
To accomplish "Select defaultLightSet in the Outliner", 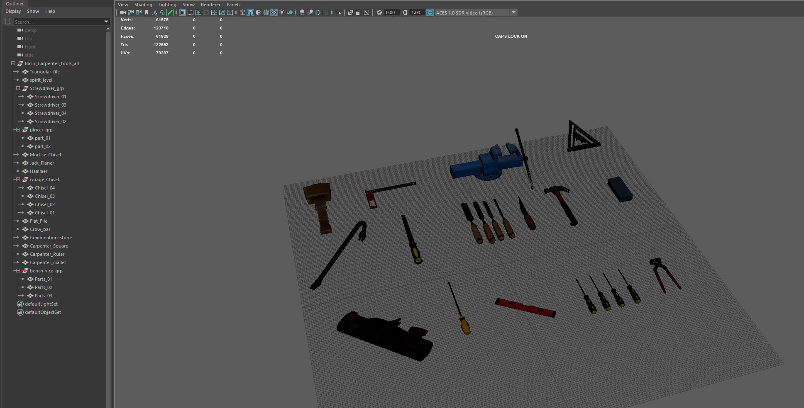I will (41, 304).
